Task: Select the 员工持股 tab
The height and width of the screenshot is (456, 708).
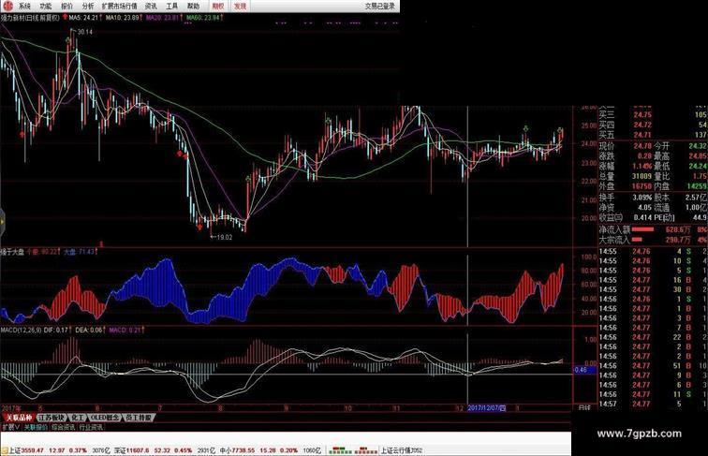Action: (140, 418)
